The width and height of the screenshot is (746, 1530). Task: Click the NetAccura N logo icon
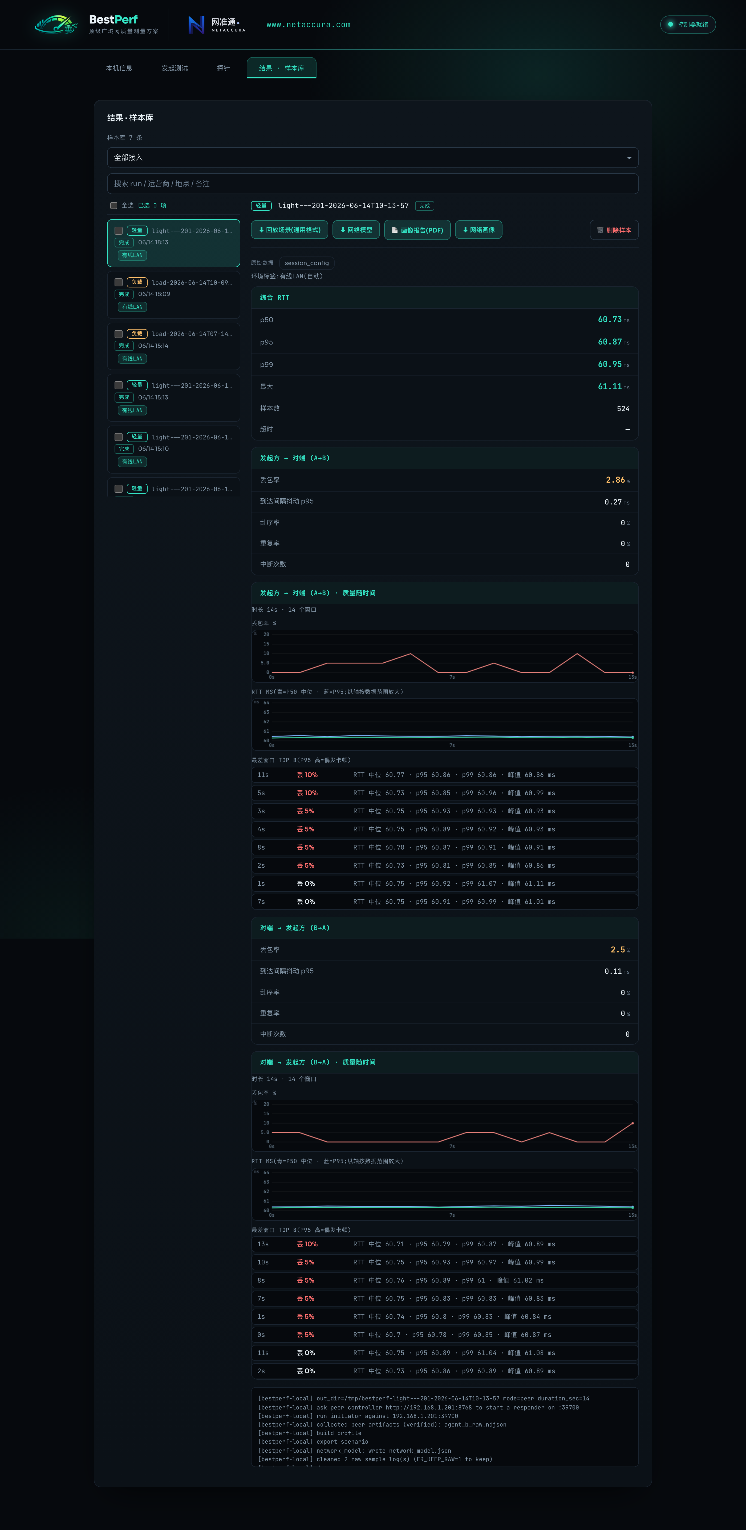point(196,24)
